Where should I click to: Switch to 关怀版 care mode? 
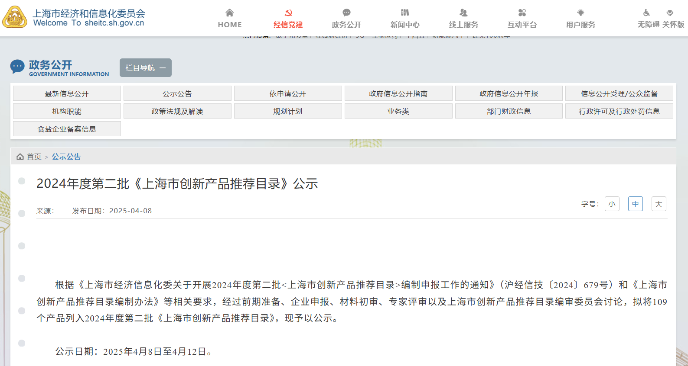click(x=673, y=24)
